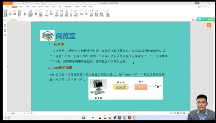Create PDF From Clipboard (从剪贴板)

pyautogui.click(x=66, y=13)
